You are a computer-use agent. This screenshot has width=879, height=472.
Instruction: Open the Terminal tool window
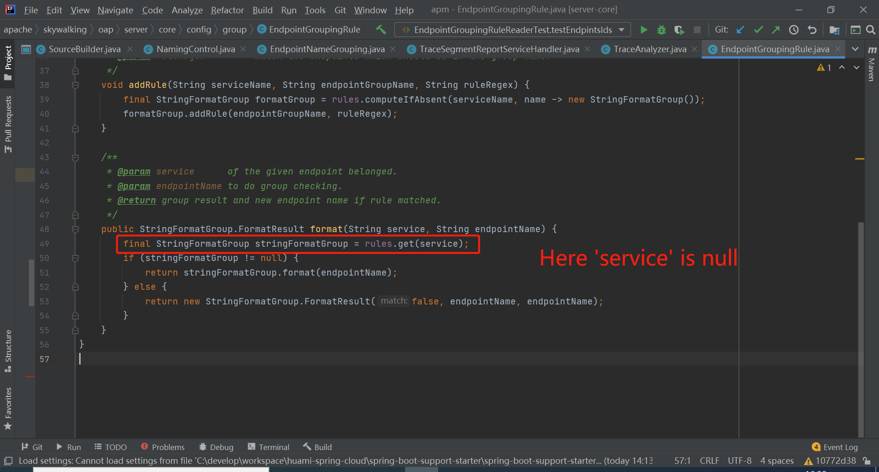pos(268,447)
